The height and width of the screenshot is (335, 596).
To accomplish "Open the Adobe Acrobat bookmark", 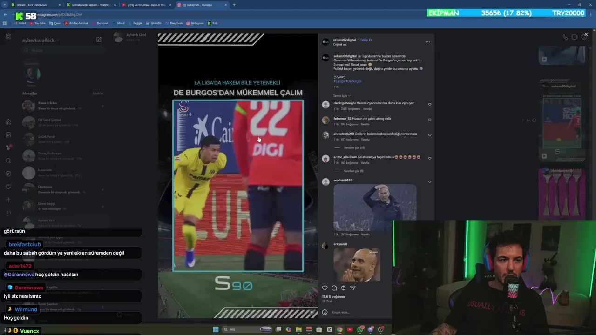I will [76, 23].
